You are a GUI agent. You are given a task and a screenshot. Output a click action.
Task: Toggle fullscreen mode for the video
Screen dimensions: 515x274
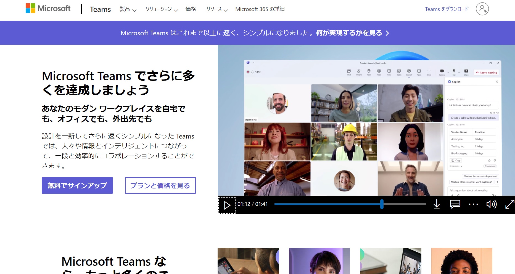(x=510, y=204)
